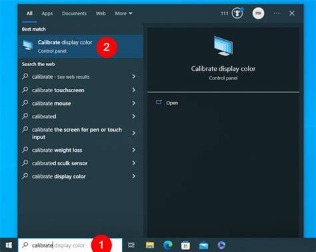
Task: Click the search icon beside calibrate touchscreen
Action: (x=25, y=90)
